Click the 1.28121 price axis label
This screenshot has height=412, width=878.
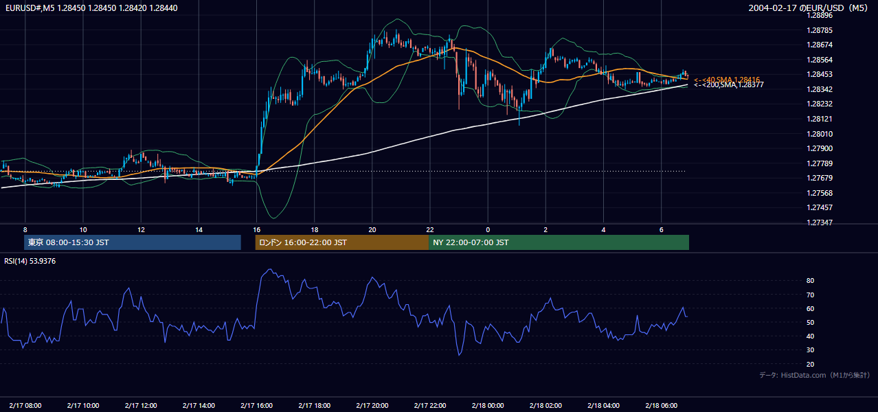(820, 119)
